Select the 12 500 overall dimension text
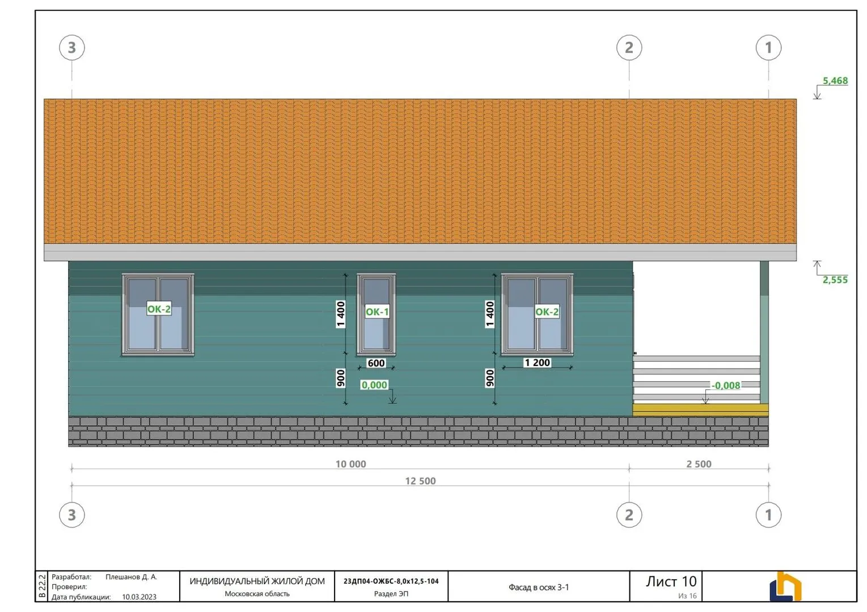The image size is (867, 612). point(420,481)
